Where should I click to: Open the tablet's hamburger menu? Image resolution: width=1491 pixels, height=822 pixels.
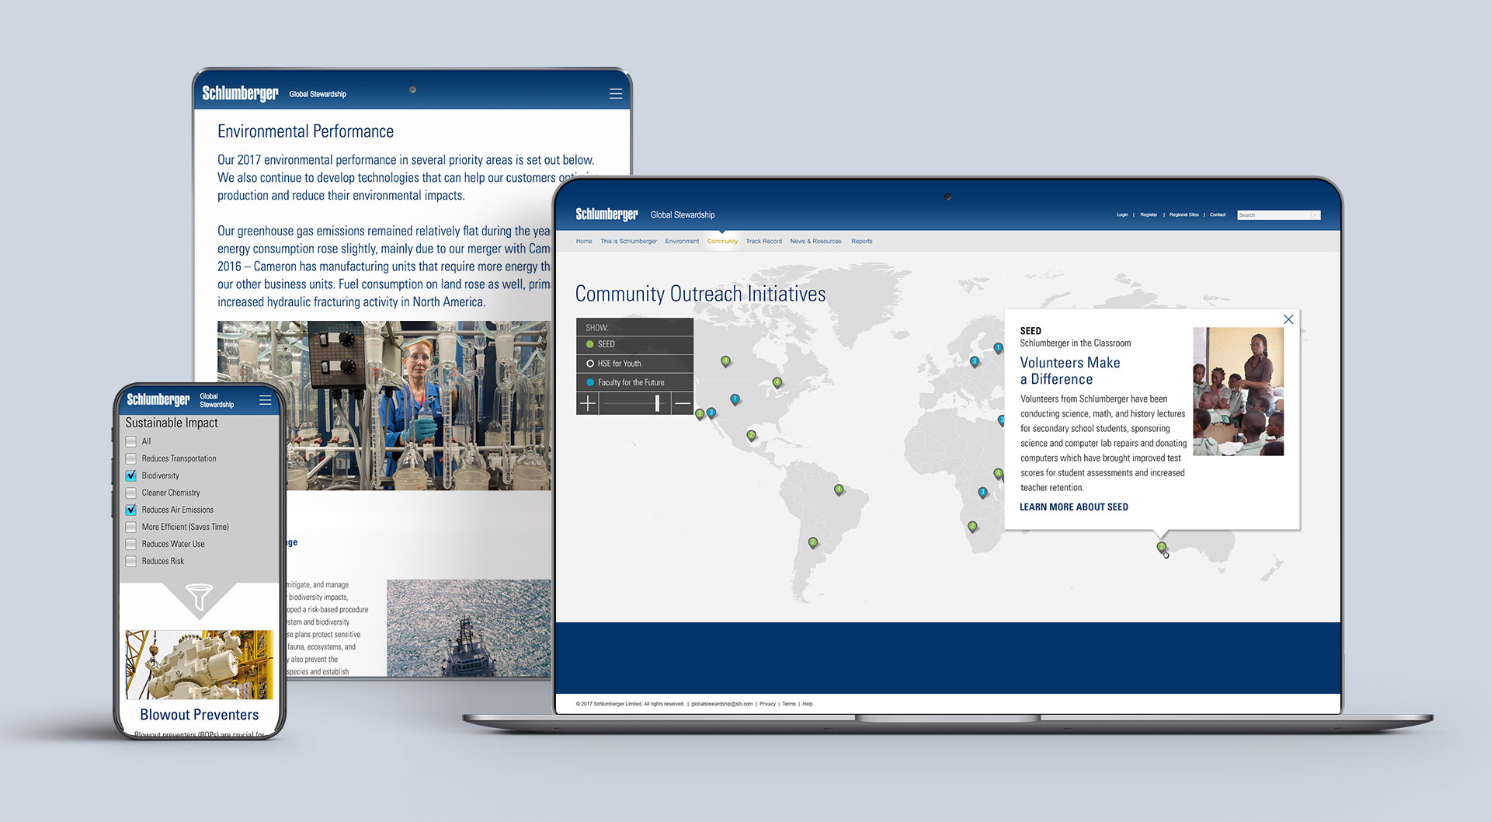pyautogui.click(x=616, y=94)
